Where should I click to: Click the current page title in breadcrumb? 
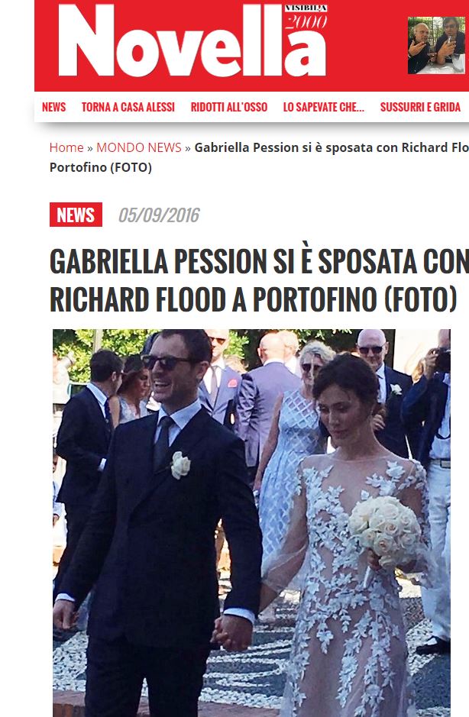[259, 157]
